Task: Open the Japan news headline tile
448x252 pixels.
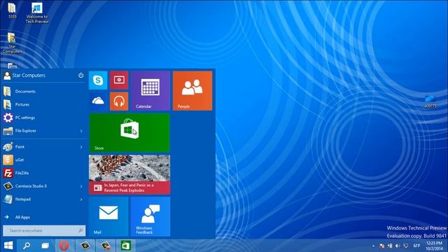Action: tap(129, 174)
